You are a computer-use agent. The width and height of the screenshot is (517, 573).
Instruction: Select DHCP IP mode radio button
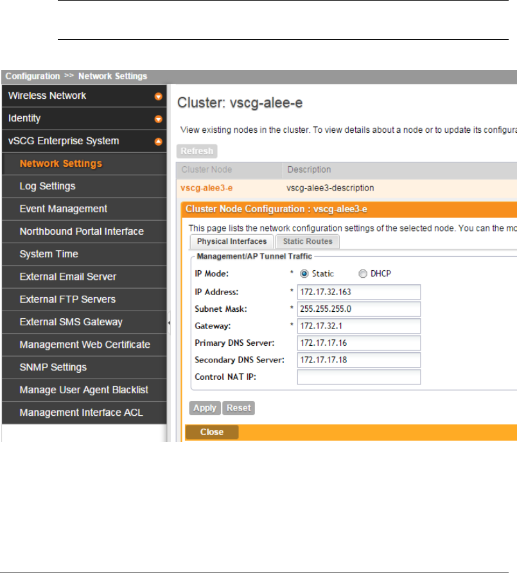363,274
